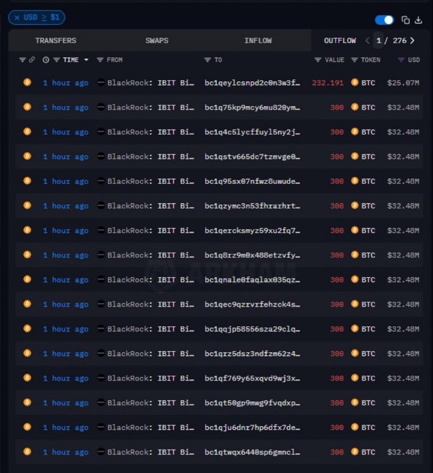Select the $25.07M USD amount
This screenshot has height=473, width=433.
[403, 83]
